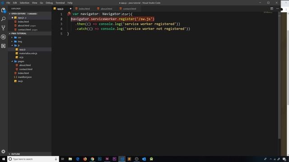Open the Terminal menu
The image size is (289, 162).
[60, 3]
